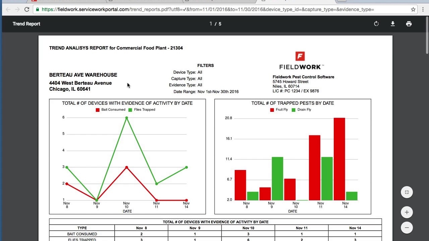The width and height of the screenshot is (429, 241).
Task: Click Flies Trapped peak point on Nov 10
Action: pos(126,118)
